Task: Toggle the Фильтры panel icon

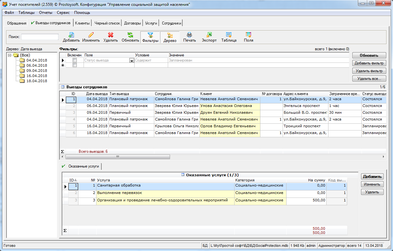Action: (x=150, y=35)
